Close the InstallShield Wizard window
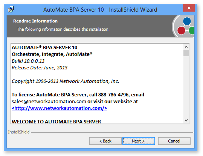Image resolution: width=203 pixels, height=156 pixels. (189, 8)
